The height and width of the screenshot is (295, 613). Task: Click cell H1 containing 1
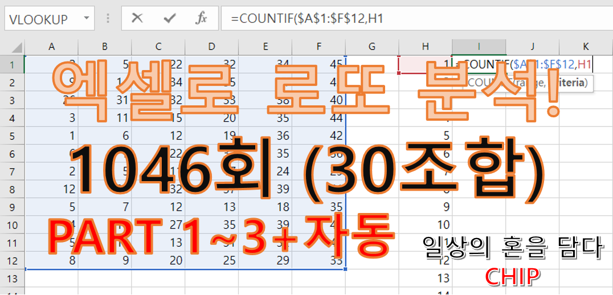coord(426,64)
